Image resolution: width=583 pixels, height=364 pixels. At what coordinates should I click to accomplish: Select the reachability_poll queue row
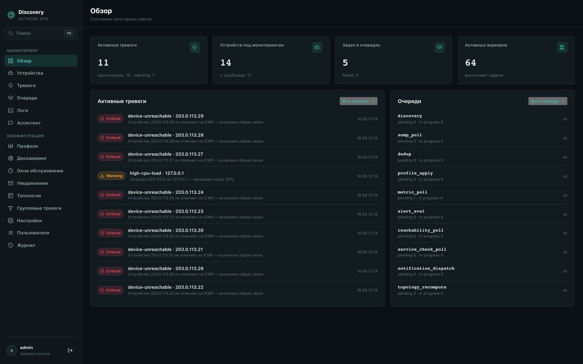click(482, 233)
